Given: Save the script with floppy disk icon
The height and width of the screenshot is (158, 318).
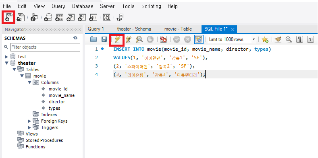Looking at the screenshot, I should (x=104, y=39).
